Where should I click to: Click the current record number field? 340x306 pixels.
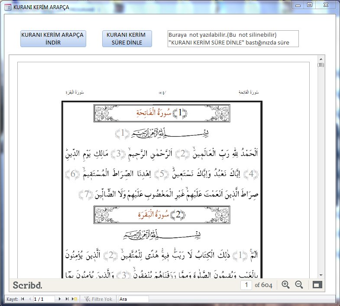point(44,299)
